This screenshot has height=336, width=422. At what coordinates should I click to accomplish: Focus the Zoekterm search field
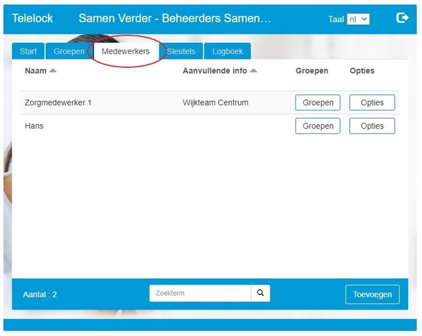pos(200,293)
